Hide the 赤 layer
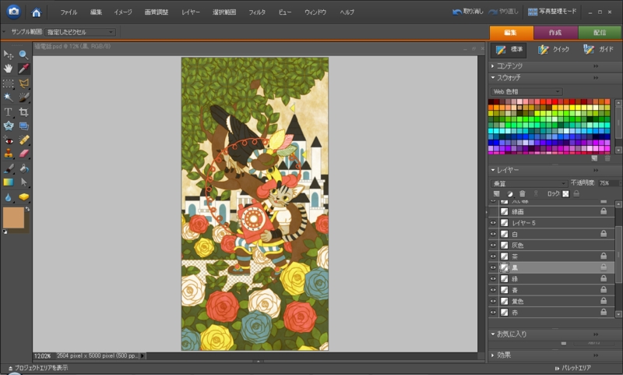 click(493, 312)
